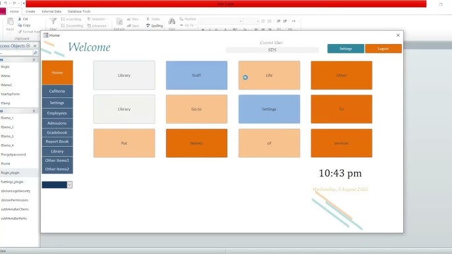This screenshot has width=452, height=254.
Task: Collapse the Tables group in the navigation pane
Action: point(34,60)
